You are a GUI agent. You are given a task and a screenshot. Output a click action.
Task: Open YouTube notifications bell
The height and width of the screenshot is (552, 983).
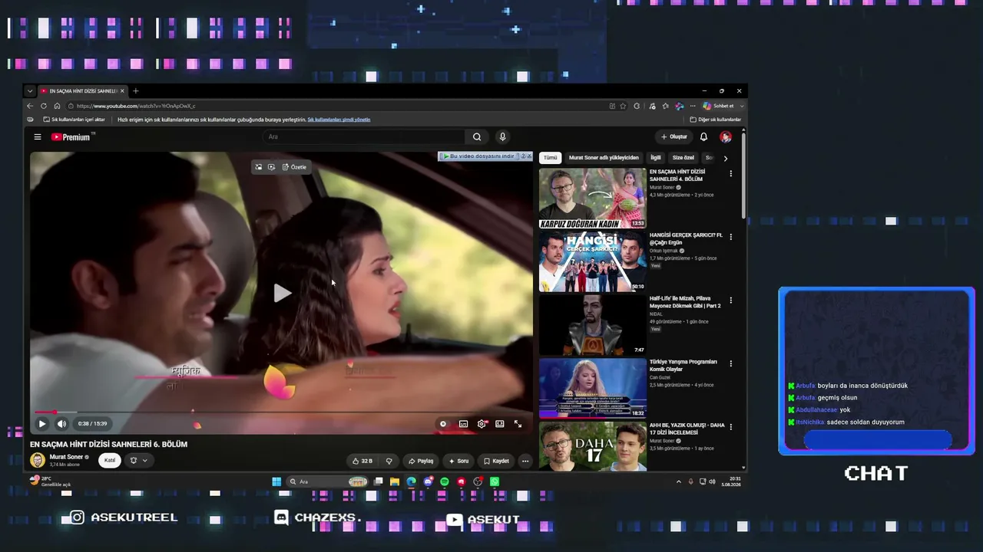[x=703, y=137]
